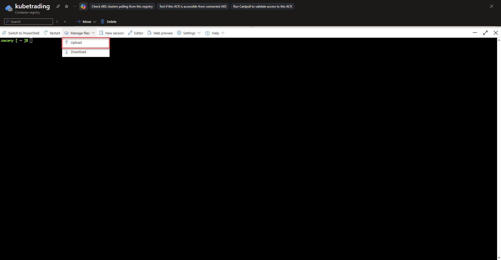Open the Settings dropdown
The image size is (501, 260).
[x=189, y=33]
